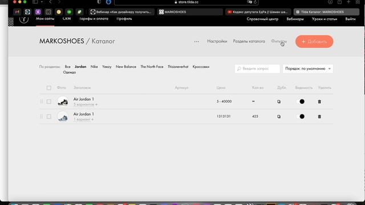Filter catalog by Одежда section
365x205 pixels.
pyautogui.click(x=70, y=72)
